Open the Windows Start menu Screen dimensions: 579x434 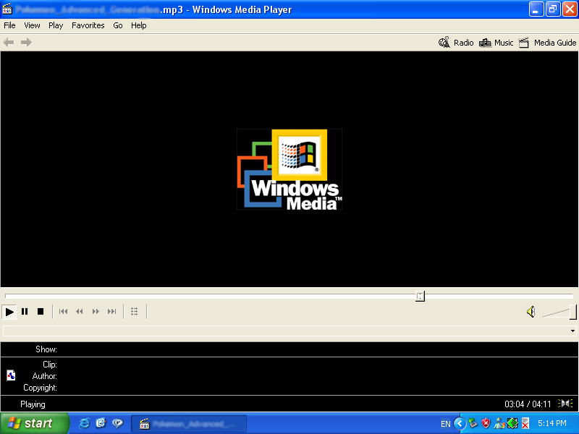34,423
